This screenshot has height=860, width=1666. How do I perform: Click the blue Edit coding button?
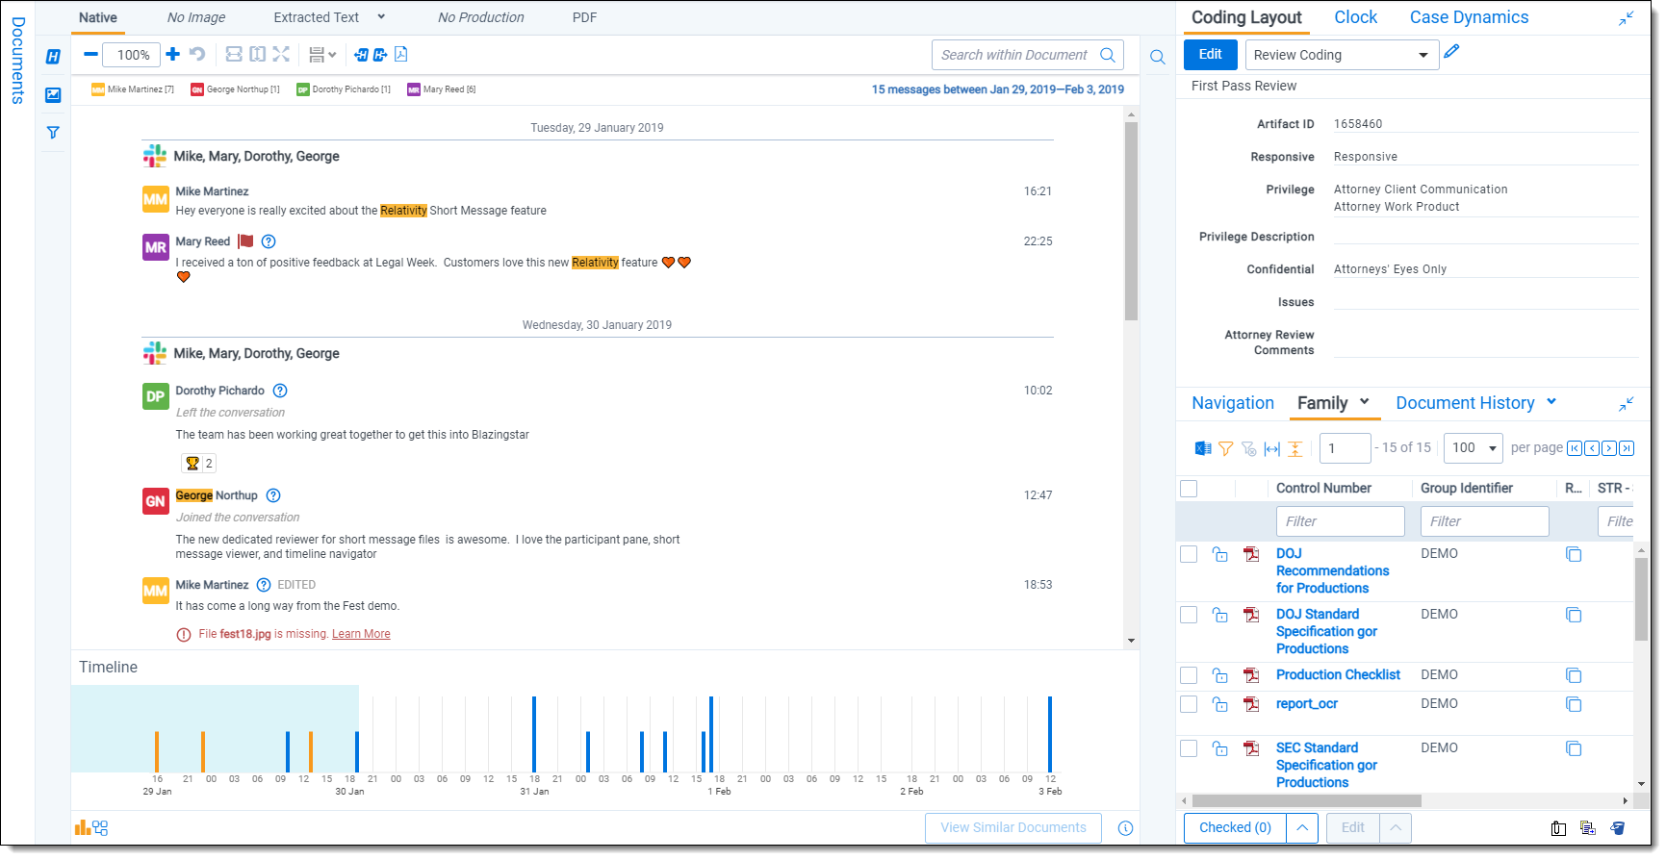(x=1211, y=55)
